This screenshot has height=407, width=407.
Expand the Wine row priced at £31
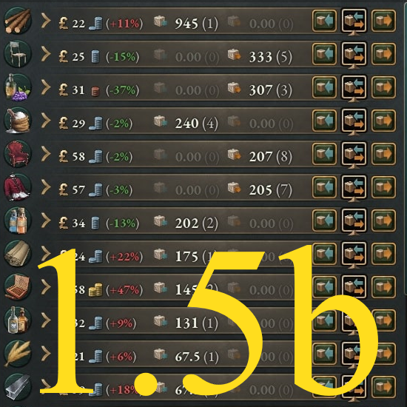(46, 87)
